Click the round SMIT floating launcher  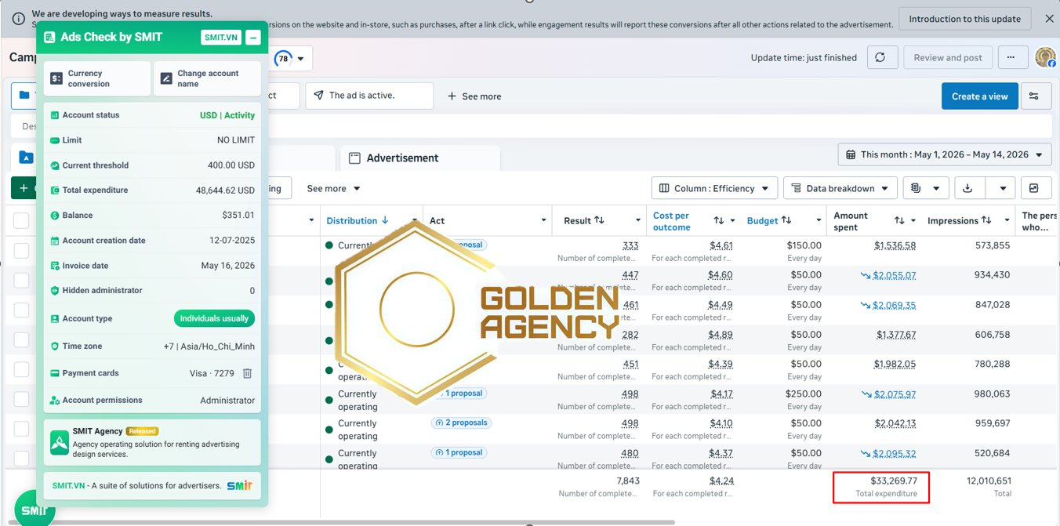(34, 509)
